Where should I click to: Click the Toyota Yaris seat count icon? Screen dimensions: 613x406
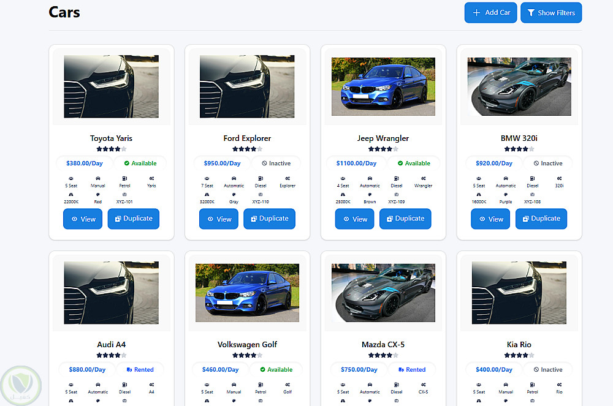(70, 178)
